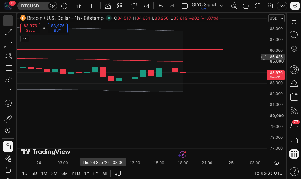
Task: Save the GLYC Signal layout
Action: 204,9
